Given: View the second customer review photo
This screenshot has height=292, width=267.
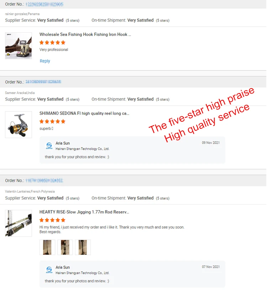Looking at the screenshot, I should coord(65,247).
